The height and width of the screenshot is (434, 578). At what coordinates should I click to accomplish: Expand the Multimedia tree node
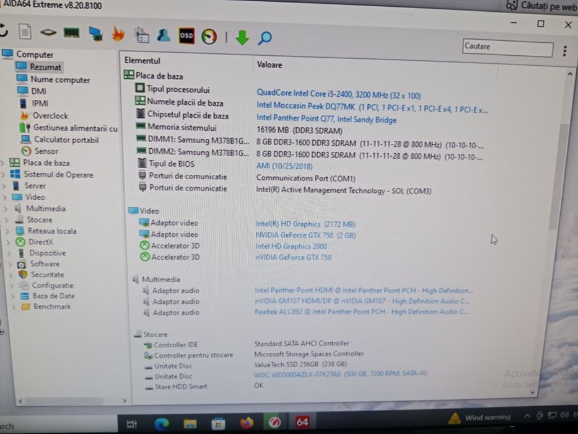click(x=6, y=209)
